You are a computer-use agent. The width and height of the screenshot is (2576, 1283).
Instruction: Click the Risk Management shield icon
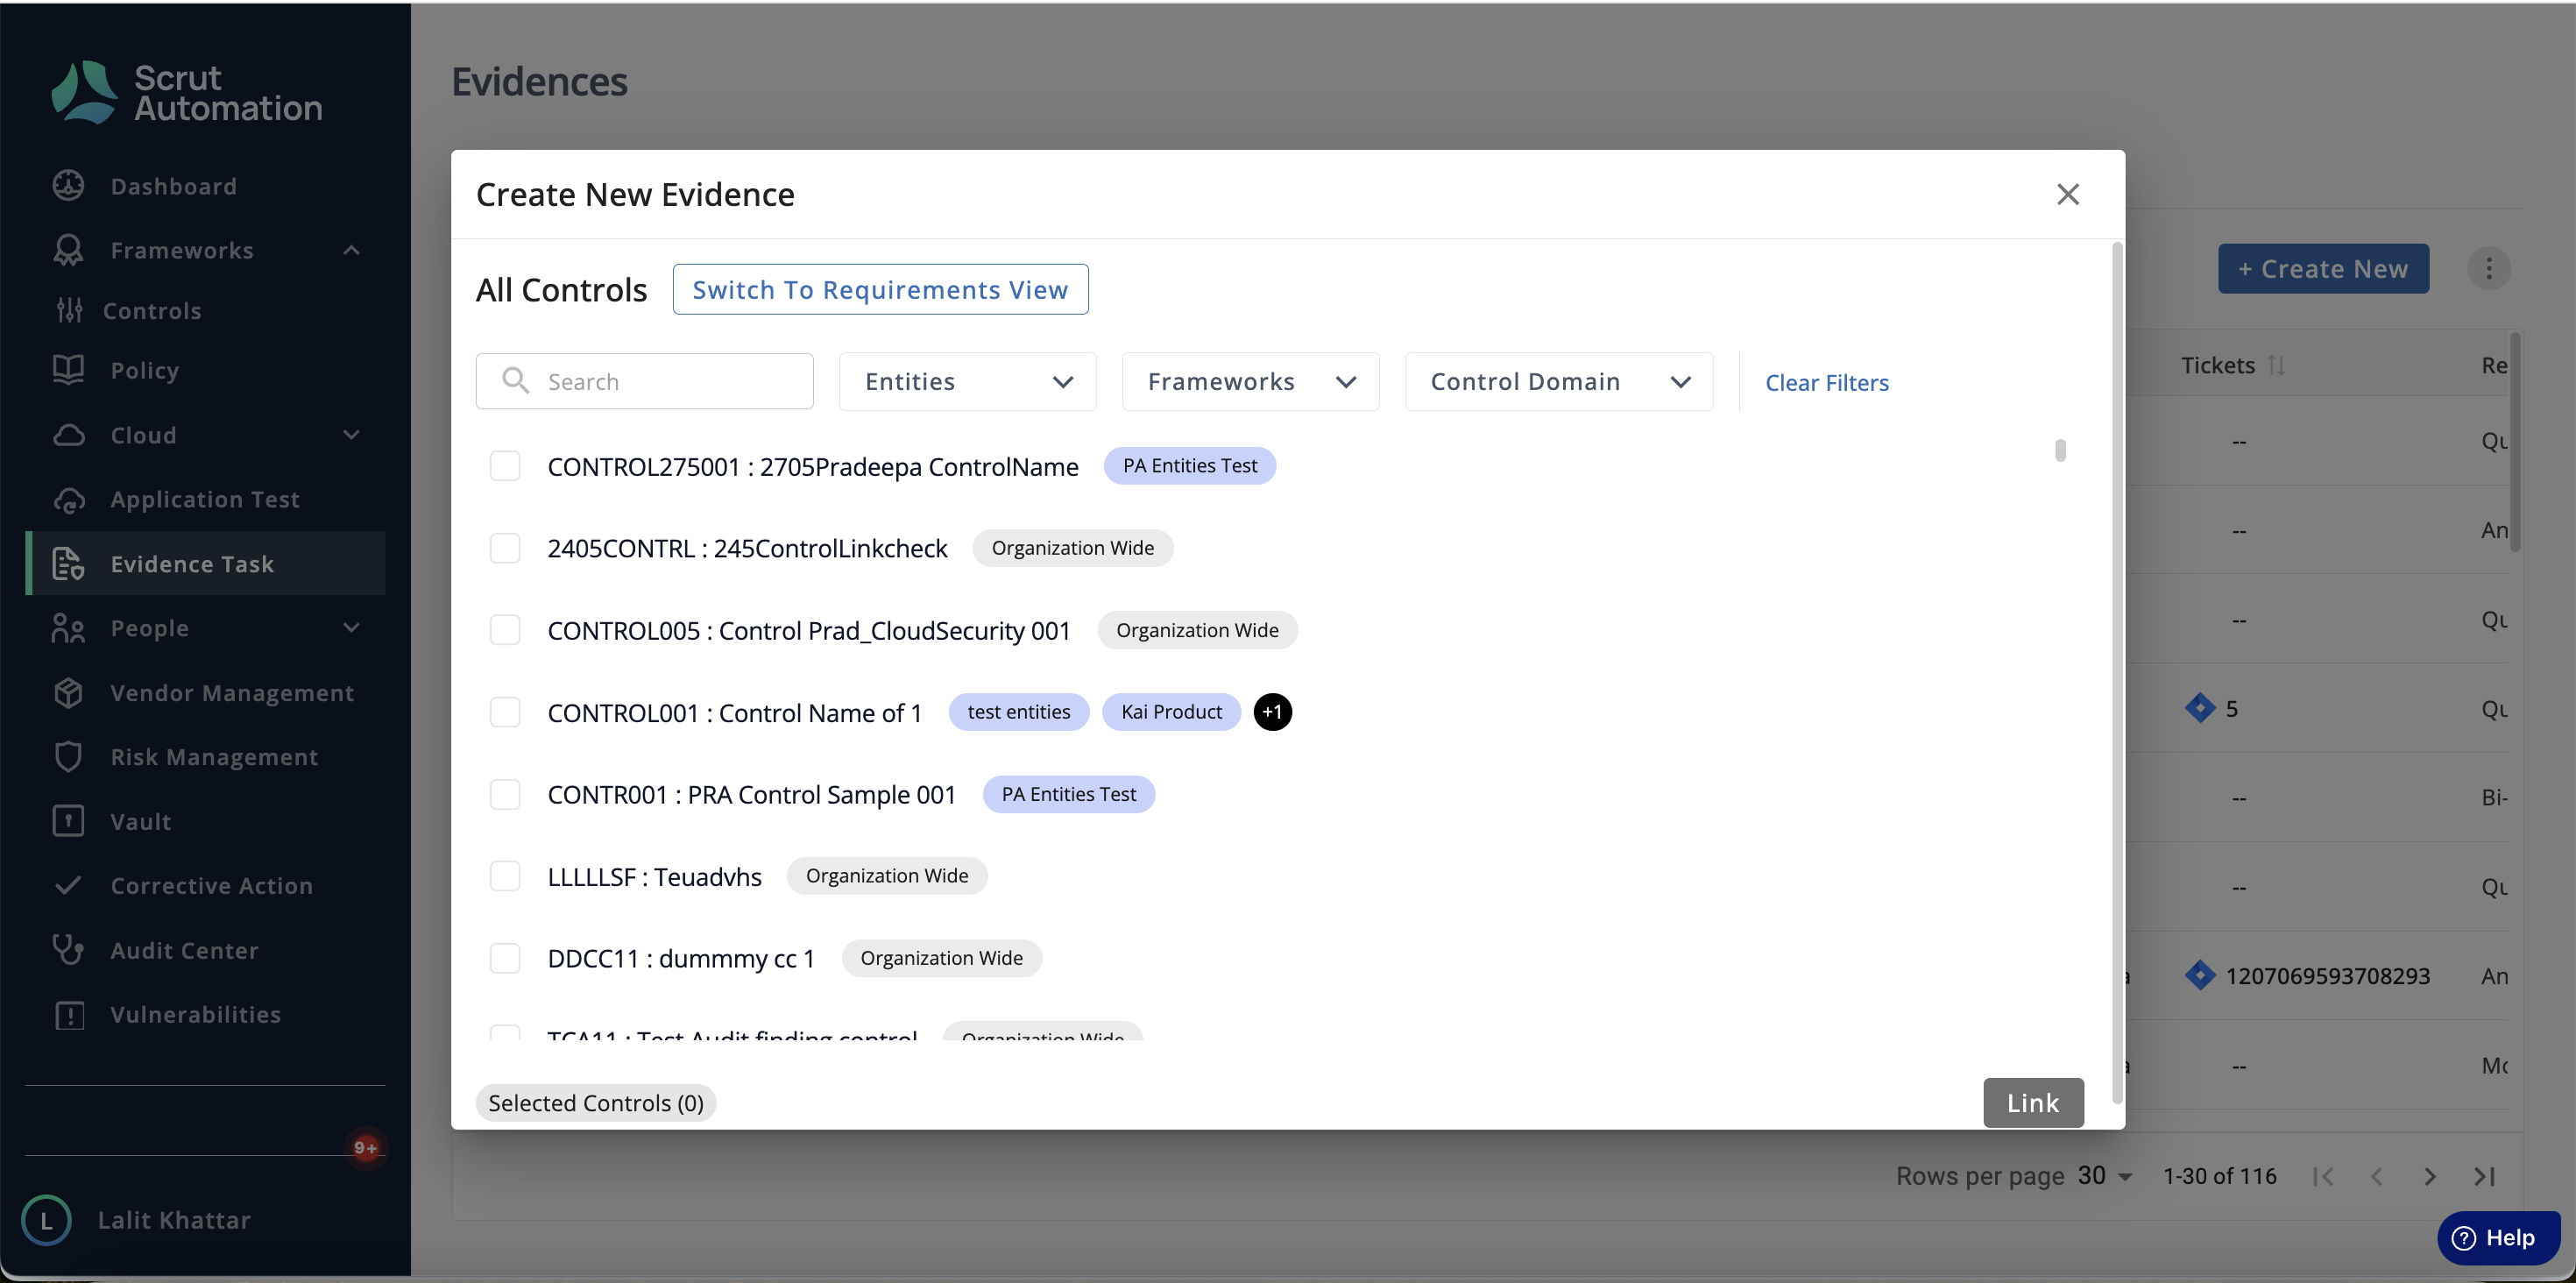[x=68, y=757]
